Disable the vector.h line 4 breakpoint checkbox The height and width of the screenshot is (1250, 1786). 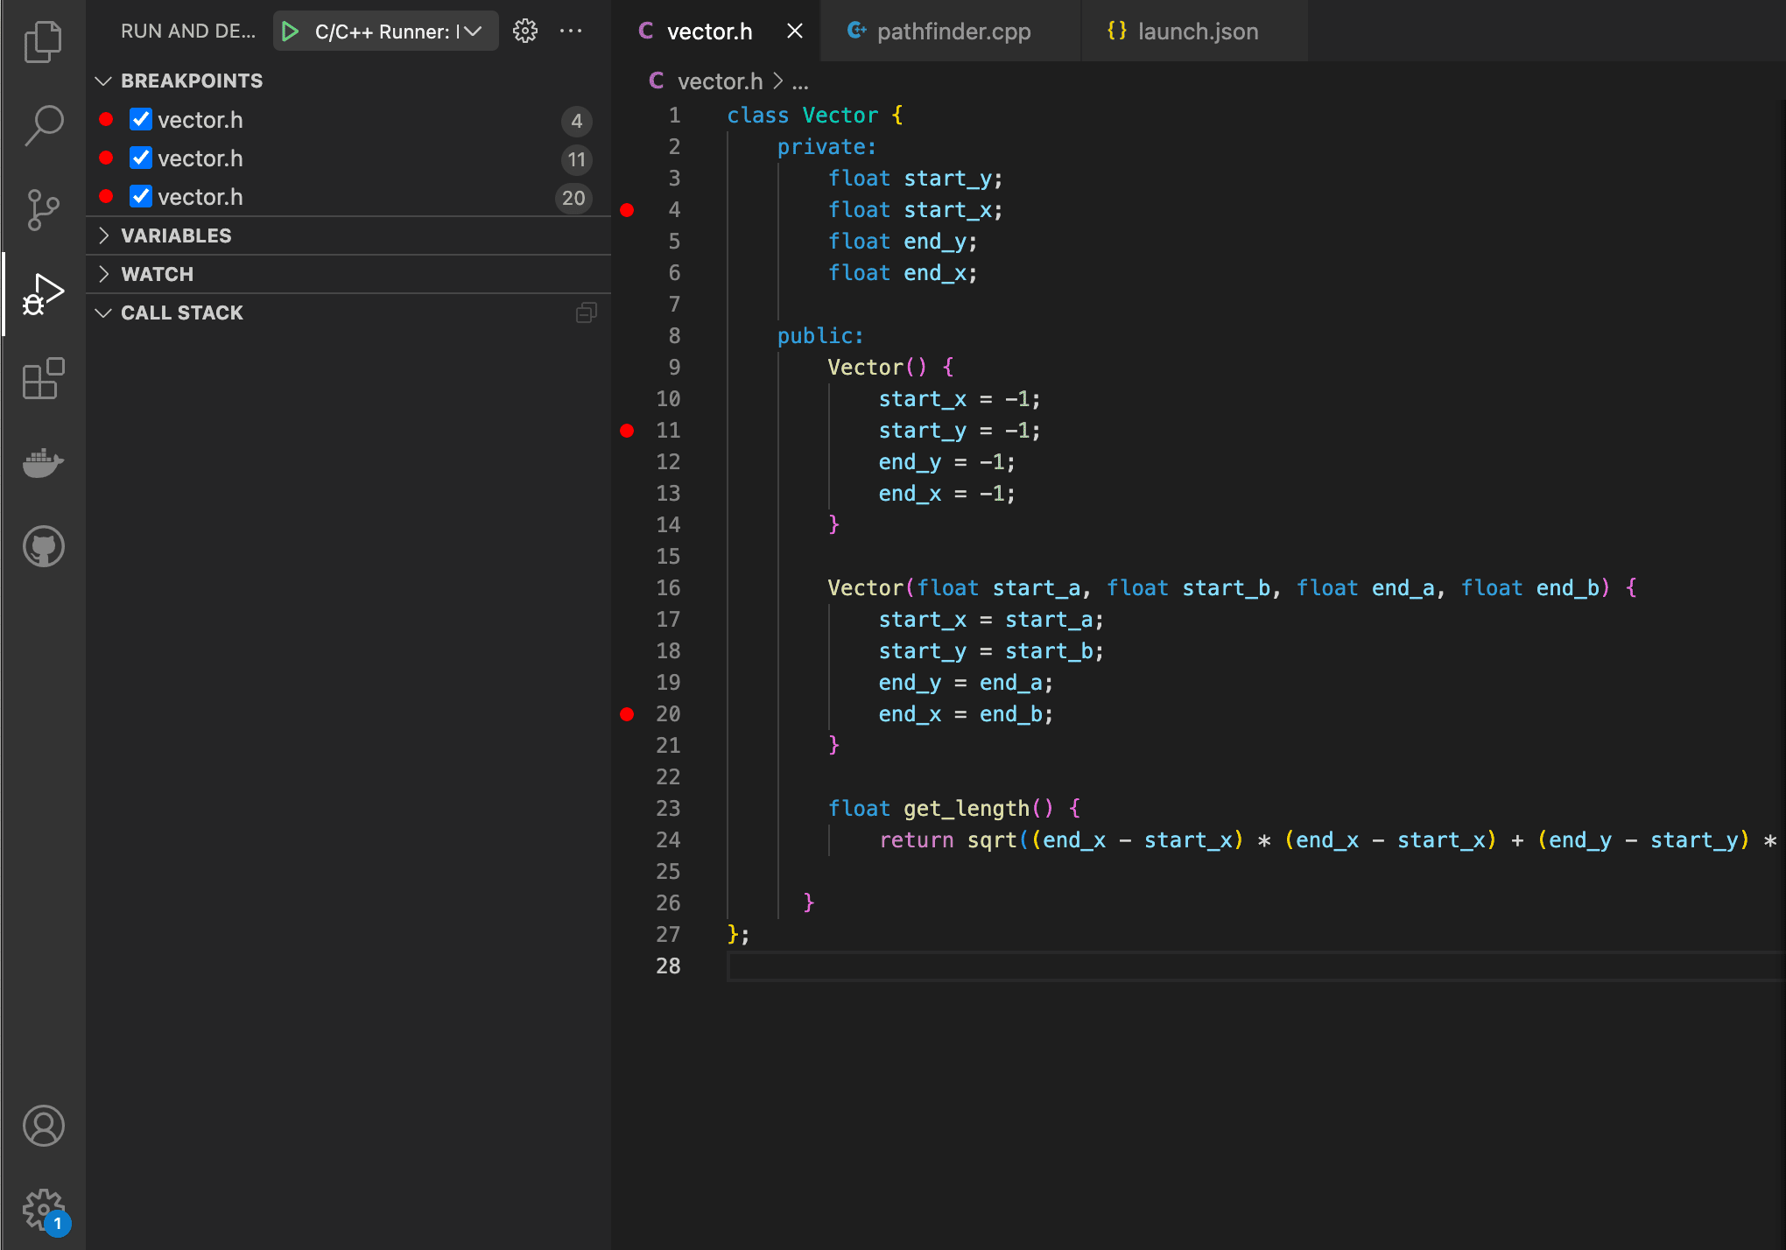coord(141,120)
